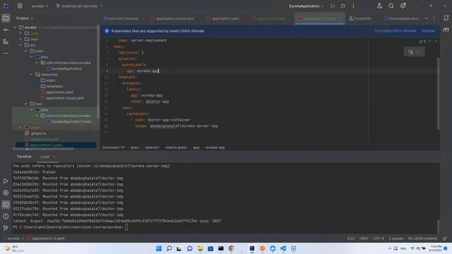Image resolution: width=452 pixels, height=254 pixels.
Task: Switch to pom.xml (eureka) tab
Action: 121,18
